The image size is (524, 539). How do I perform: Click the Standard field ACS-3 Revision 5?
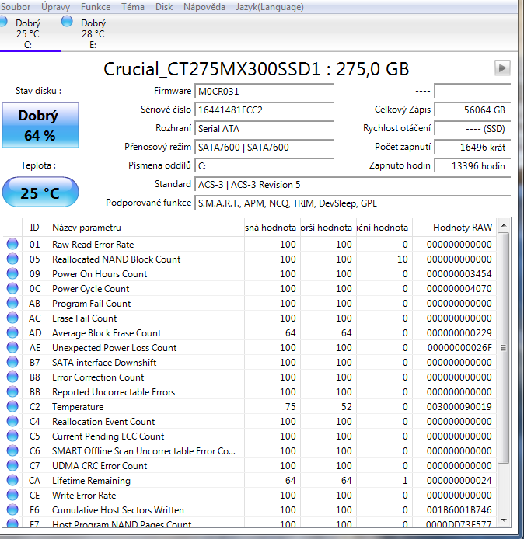[353, 185]
